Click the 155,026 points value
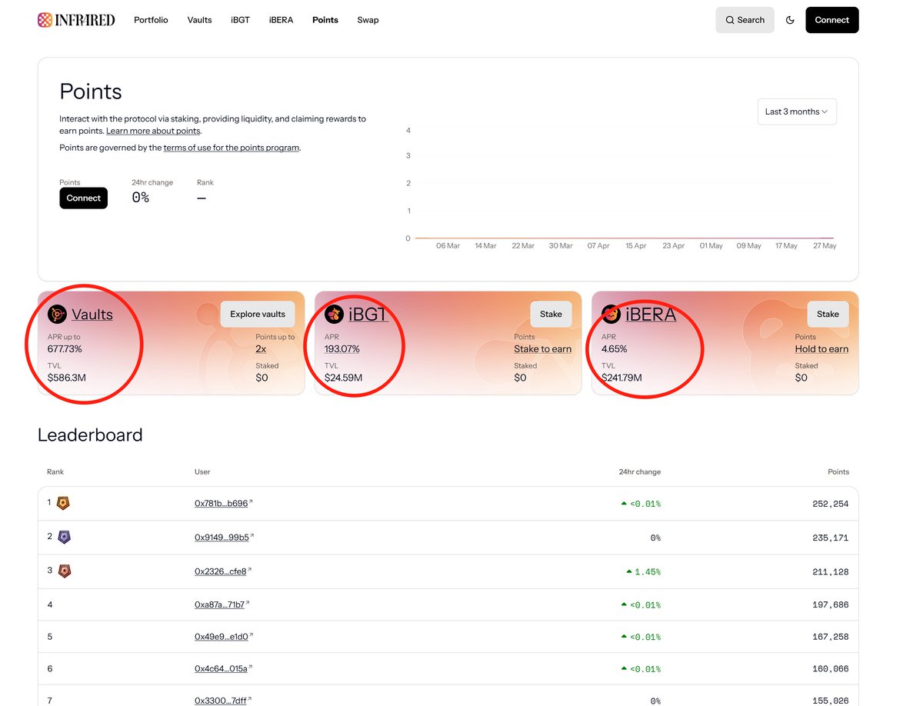 pyautogui.click(x=830, y=701)
